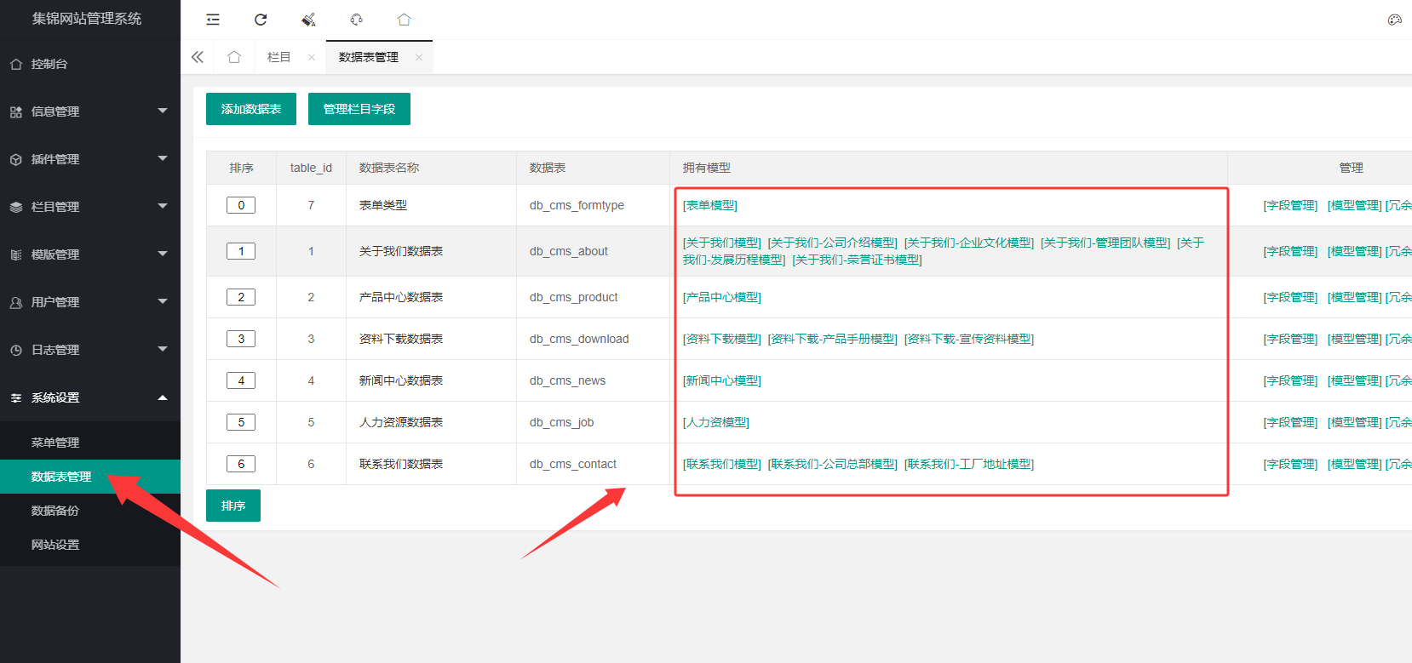Open [资料下载-宣传资料模型] link

coord(969,339)
